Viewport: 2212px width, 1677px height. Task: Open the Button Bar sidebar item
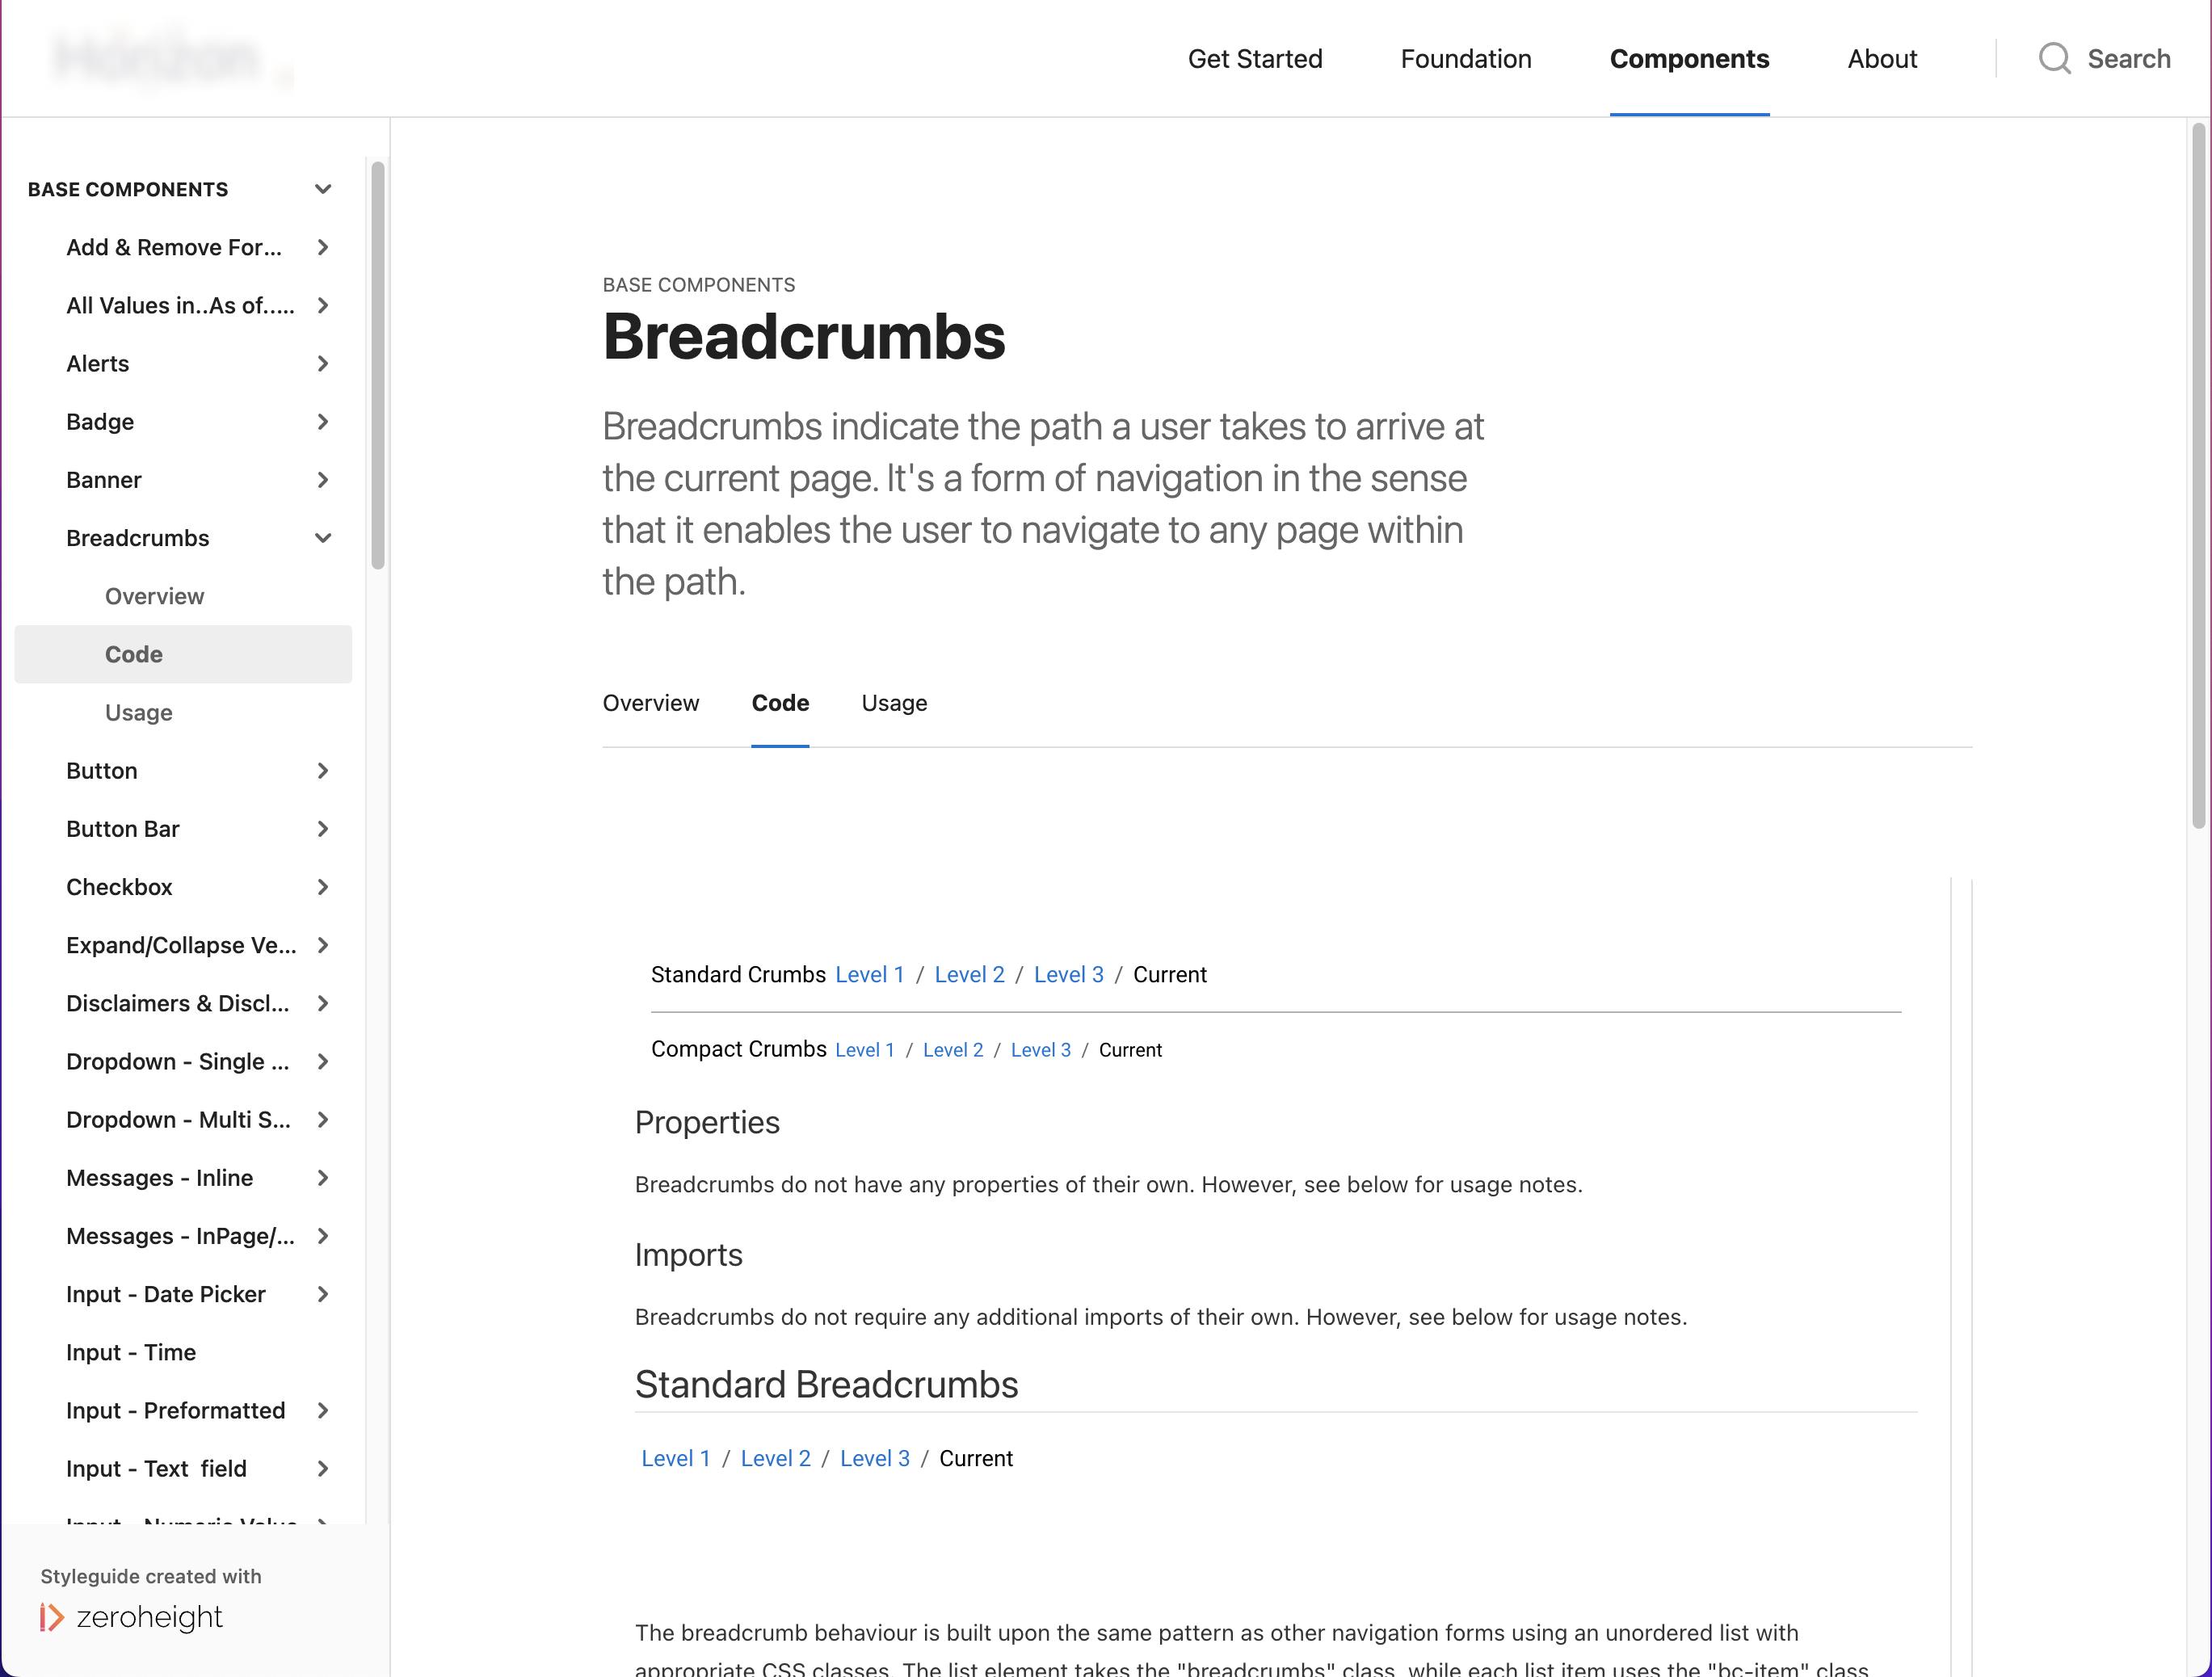122,828
